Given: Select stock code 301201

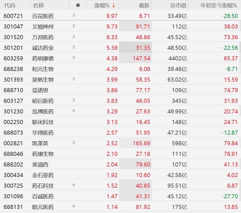Looking at the screenshot, I should (13, 48).
